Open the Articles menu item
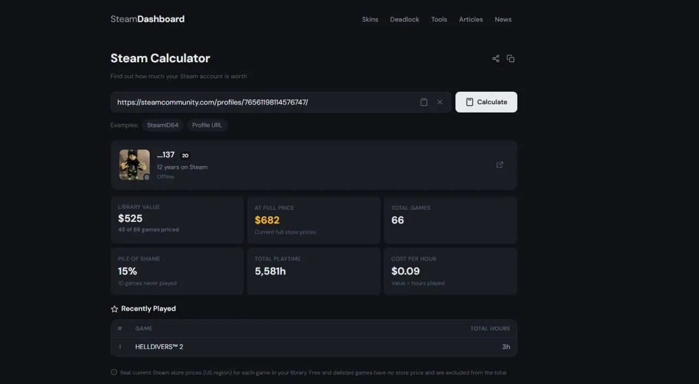699x384 pixels. click(x=471, y=20)
